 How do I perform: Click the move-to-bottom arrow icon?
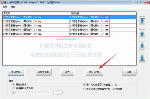(142, 58)
